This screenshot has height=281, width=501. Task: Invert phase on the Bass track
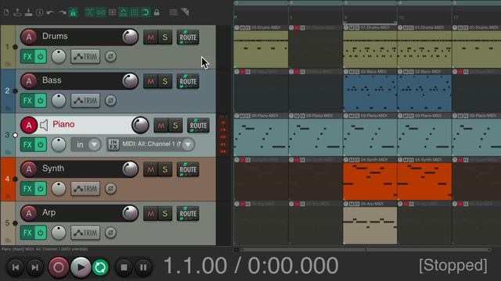[x=110, y=101]
